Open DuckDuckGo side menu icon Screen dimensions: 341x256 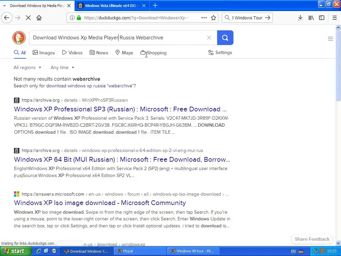pos(330,39)
